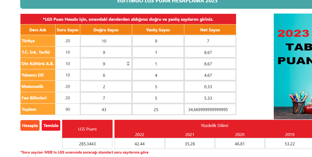Click the Yabancı Dil row label

(x=38, y=75)
